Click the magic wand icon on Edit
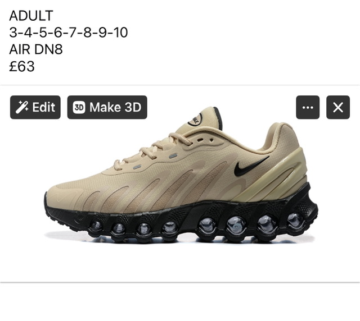Viewport: 360px width, 321px height. coord(22,107)
